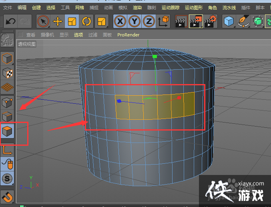Select the Live Selection tool

pyautogui.click(x=43, y=21)
